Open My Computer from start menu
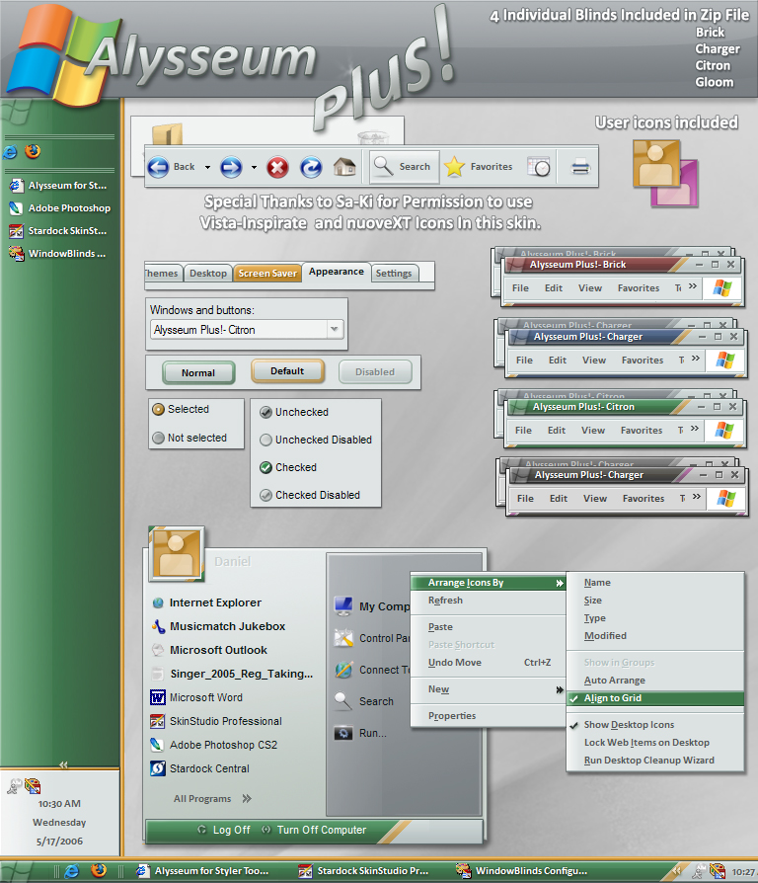This screenshot has height=883, width=758. coord(371,606)
